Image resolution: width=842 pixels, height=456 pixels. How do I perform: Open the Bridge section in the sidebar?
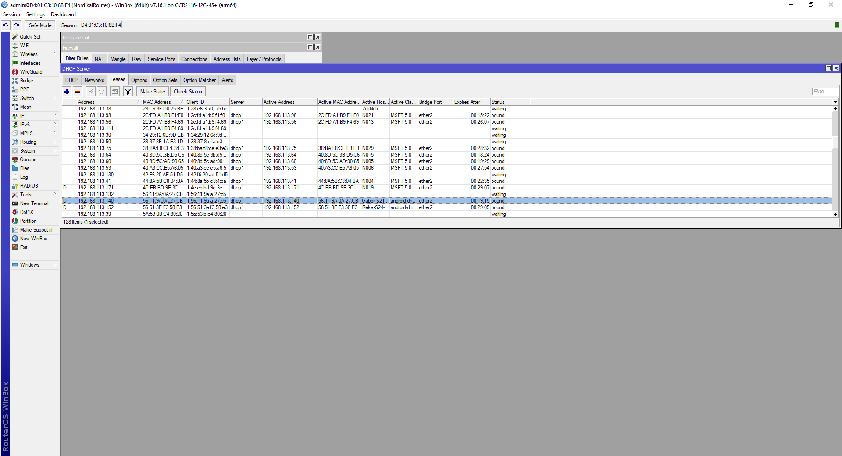point(26,80)
